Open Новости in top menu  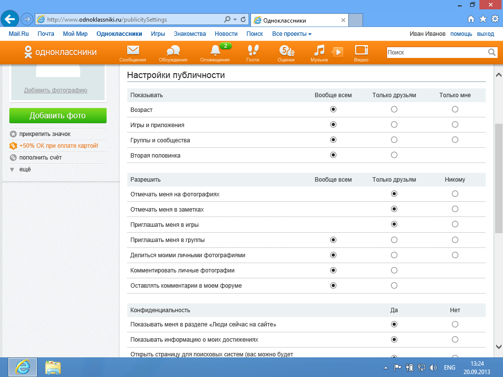pos(226,34)
